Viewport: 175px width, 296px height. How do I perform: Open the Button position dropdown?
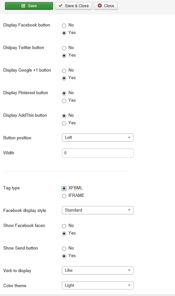[98, 138]
